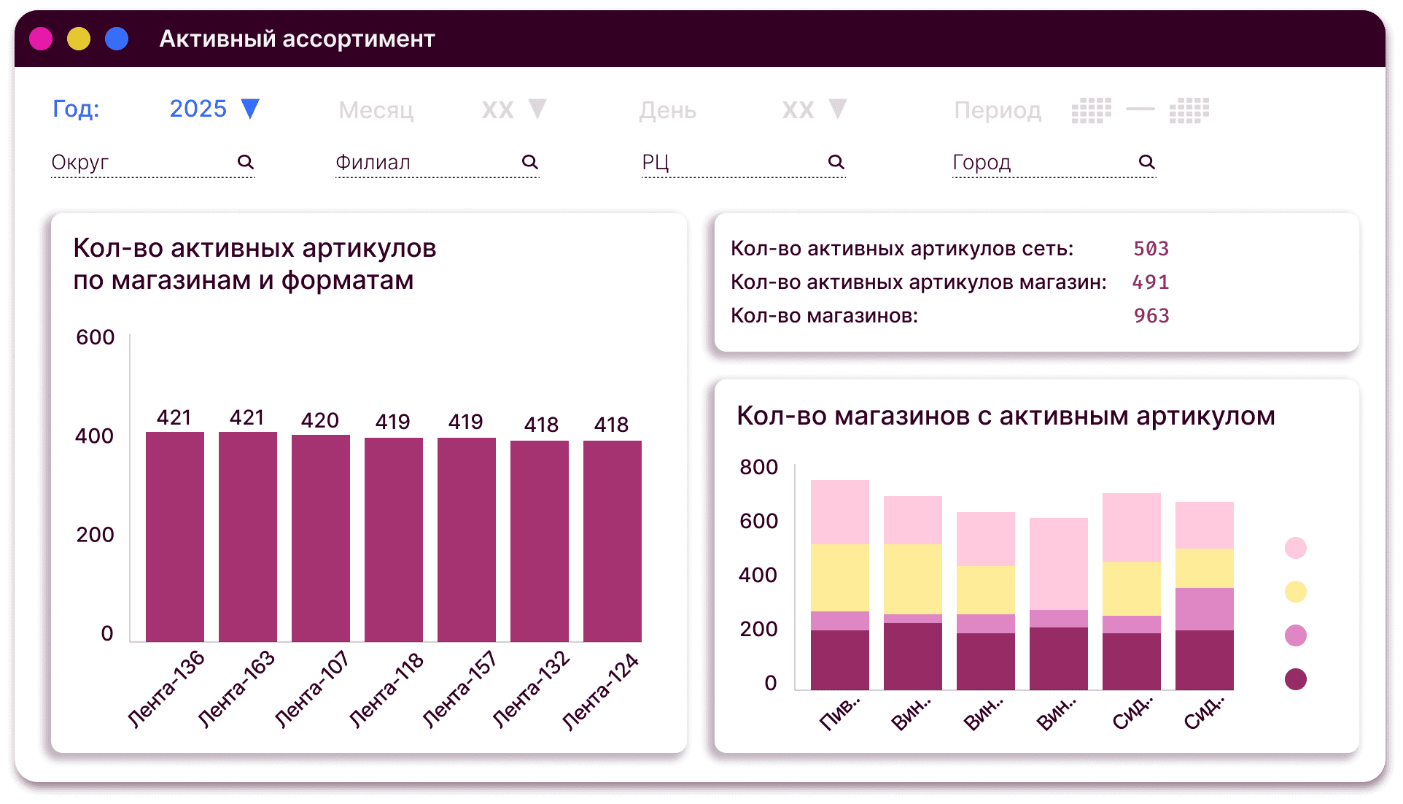This screenshot has width=1403, height=804.
Task: Open the period end date calendar icon
Action: point(1189,111)
